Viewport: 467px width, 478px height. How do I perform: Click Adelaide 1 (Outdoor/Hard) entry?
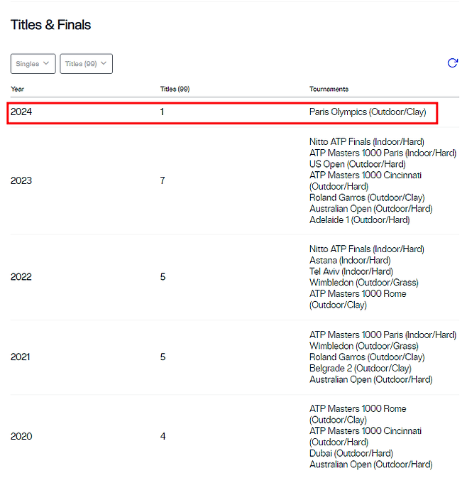point(359,219)
